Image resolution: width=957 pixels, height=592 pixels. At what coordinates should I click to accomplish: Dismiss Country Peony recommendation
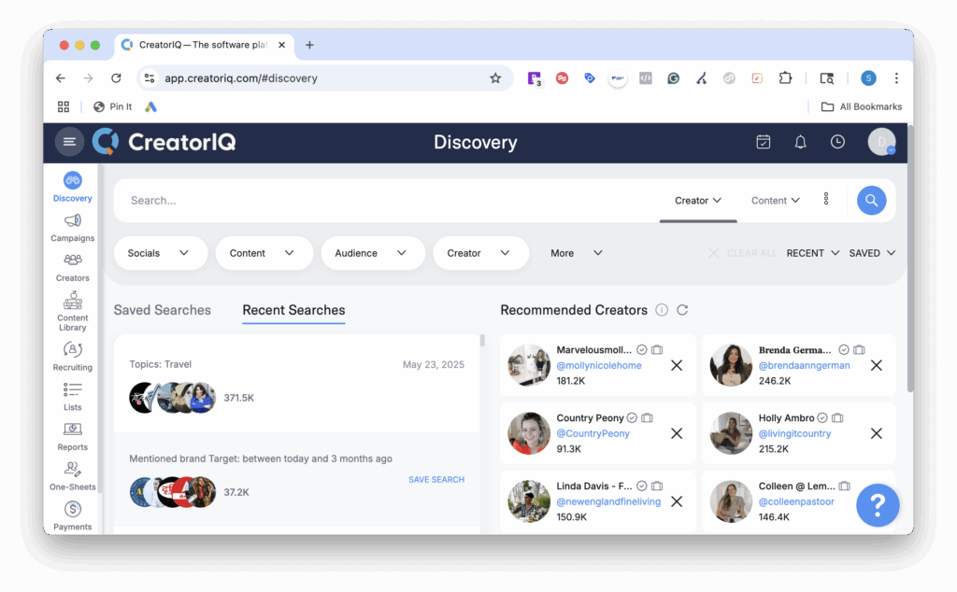[x=677, y=433]
